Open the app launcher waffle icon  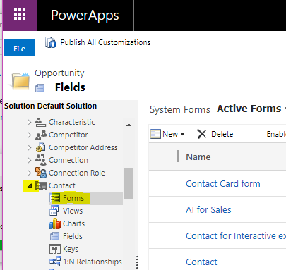pyautogui.click(x=20, y=15)
